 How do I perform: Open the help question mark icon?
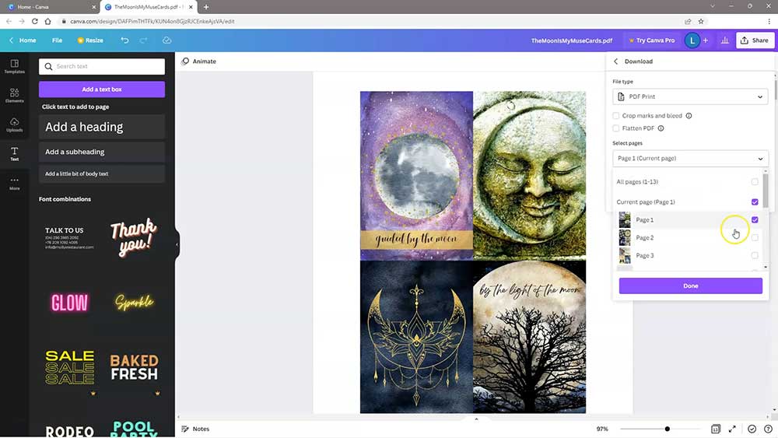pyautogui.click(x=768, y=429)
